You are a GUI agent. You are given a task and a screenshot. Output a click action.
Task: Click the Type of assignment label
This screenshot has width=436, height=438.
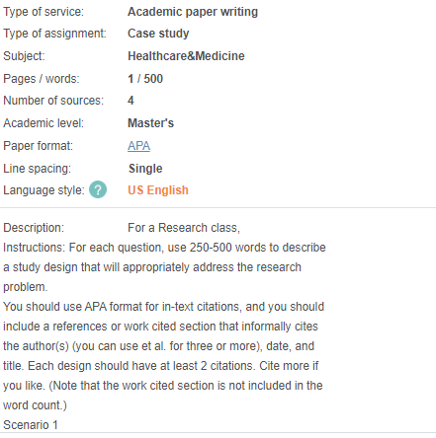(x=54, y=34)
